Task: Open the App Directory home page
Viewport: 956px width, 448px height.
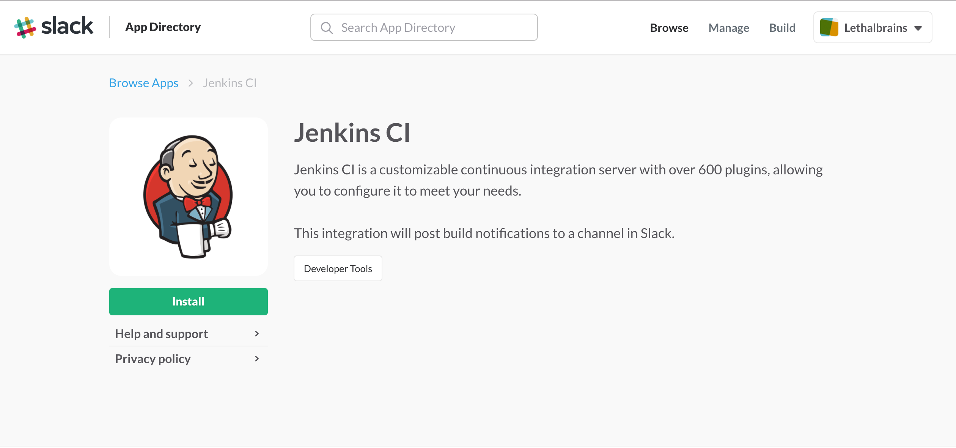Action: pyautogui.click(x=162, y=27)
